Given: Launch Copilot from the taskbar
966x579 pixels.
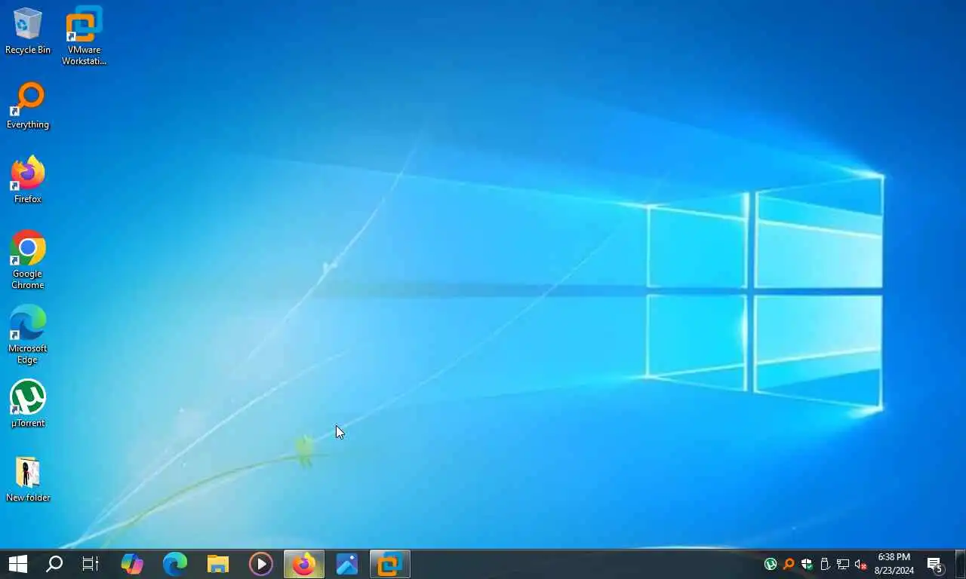Looking at the screenshot, I should click(132, 564).
